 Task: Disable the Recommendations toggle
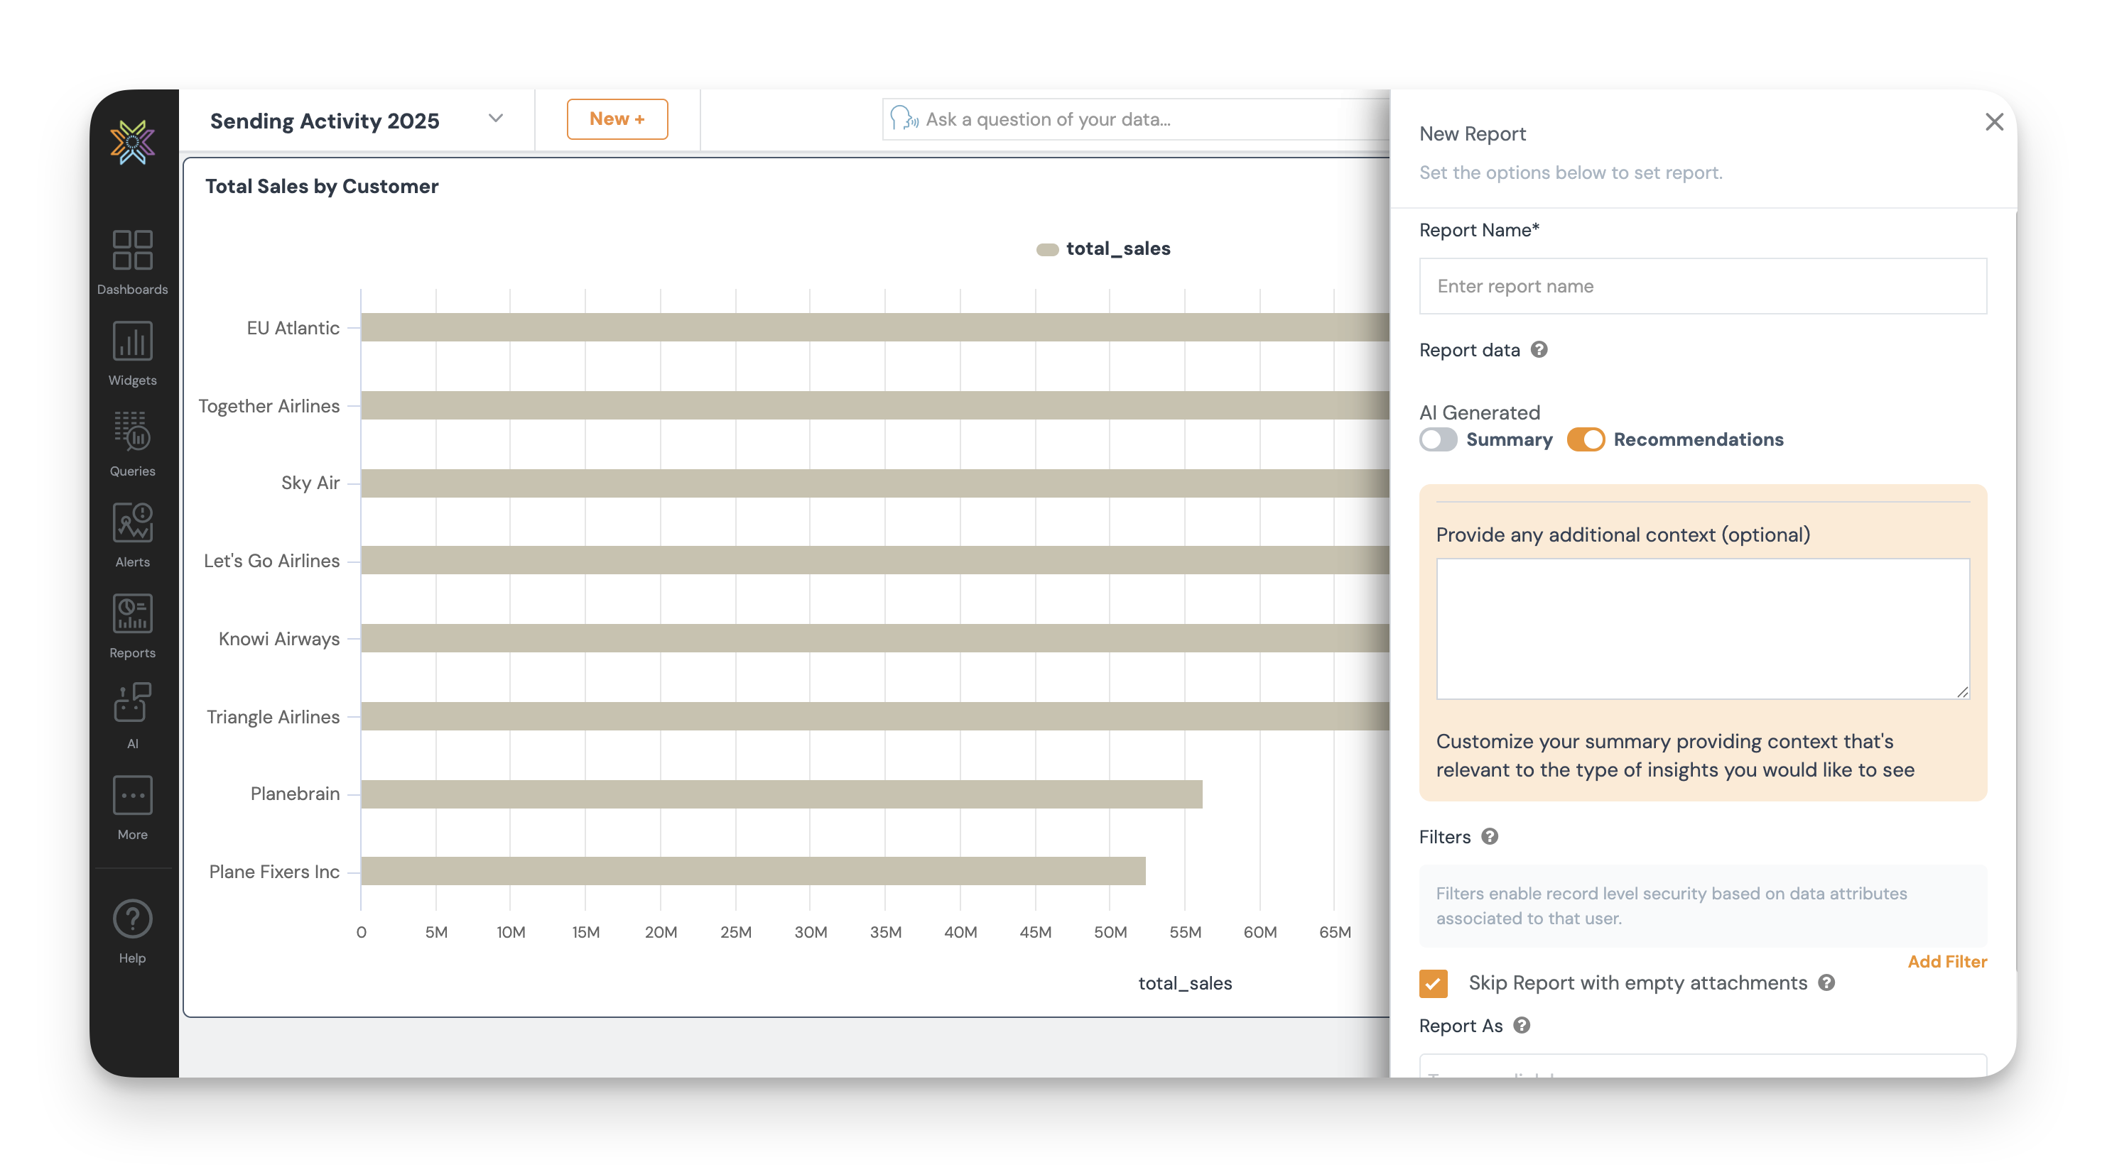(1587, 439)
